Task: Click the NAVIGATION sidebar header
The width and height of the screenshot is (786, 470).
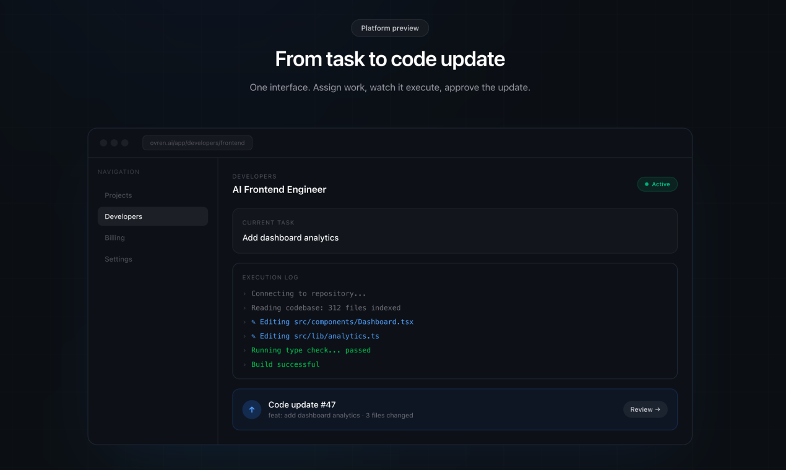Action: [118, 172]
